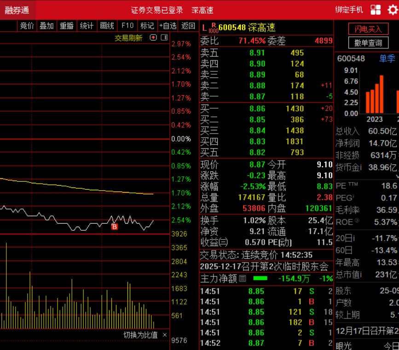The image size is (399, 350).
Task: Click the 撤单查询 button
Action: coord(368,42)
